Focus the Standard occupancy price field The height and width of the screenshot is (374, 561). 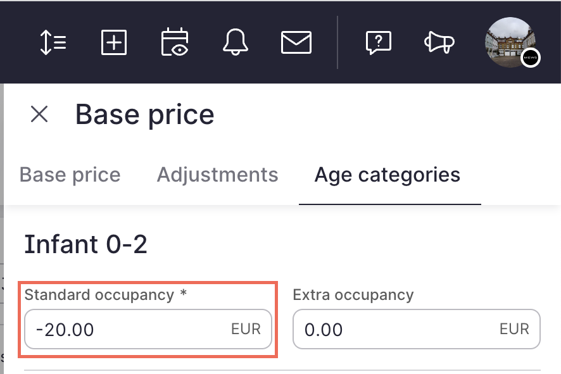(148, 329)
